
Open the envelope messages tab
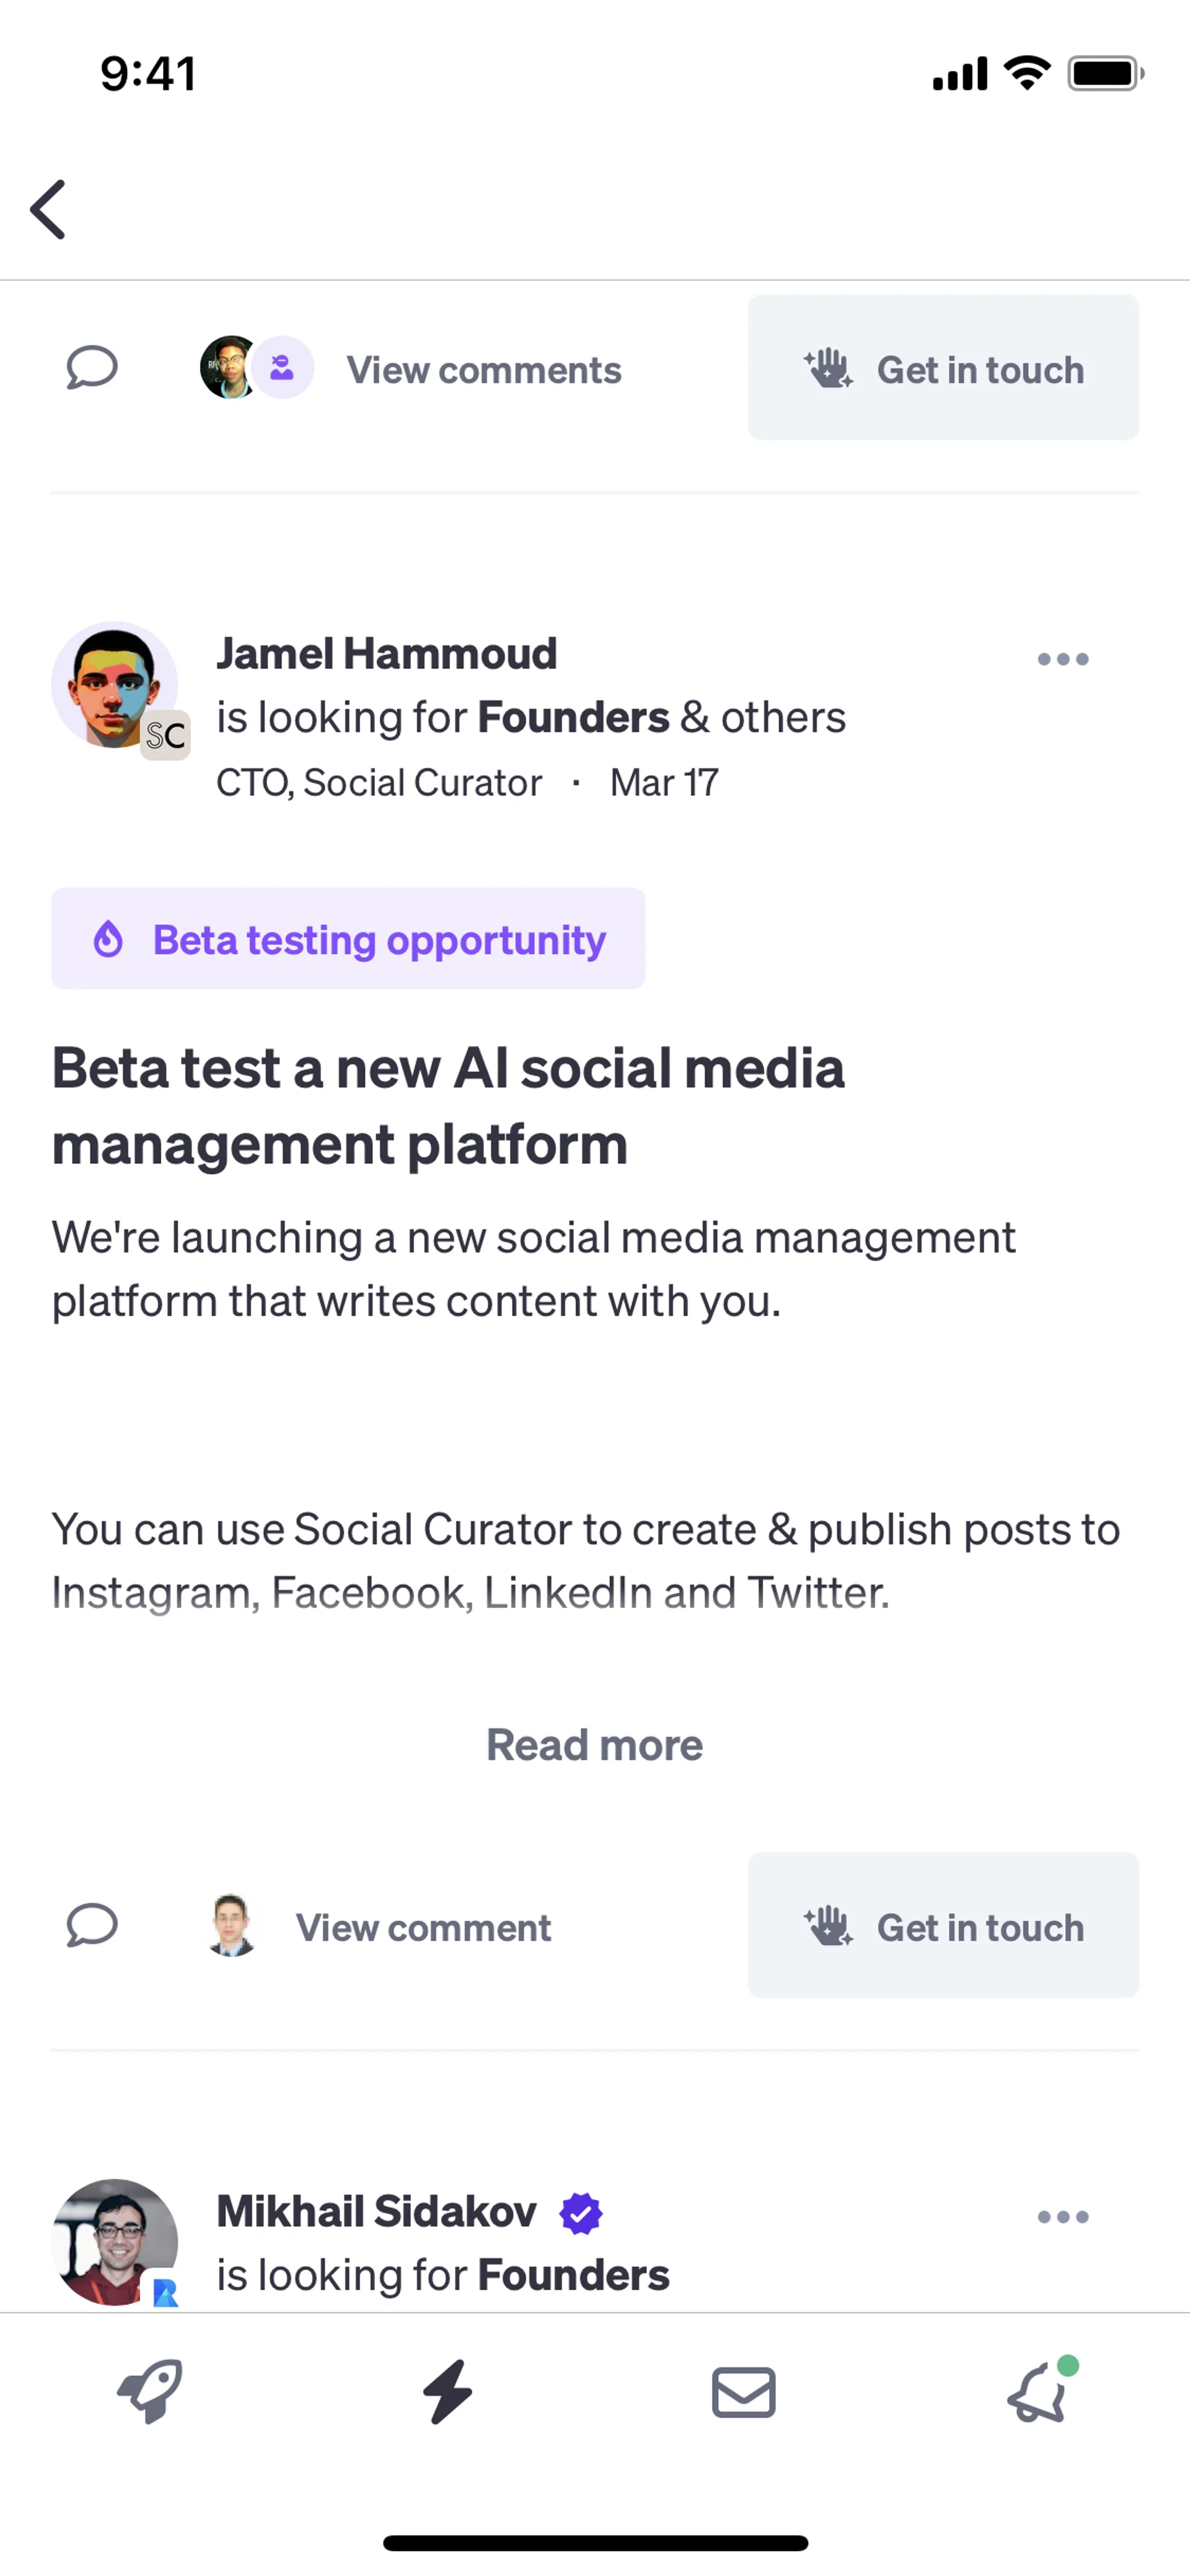click(x=743, y=2392)
